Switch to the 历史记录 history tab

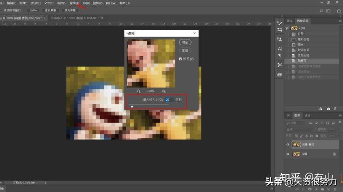(x=303, y=21)
